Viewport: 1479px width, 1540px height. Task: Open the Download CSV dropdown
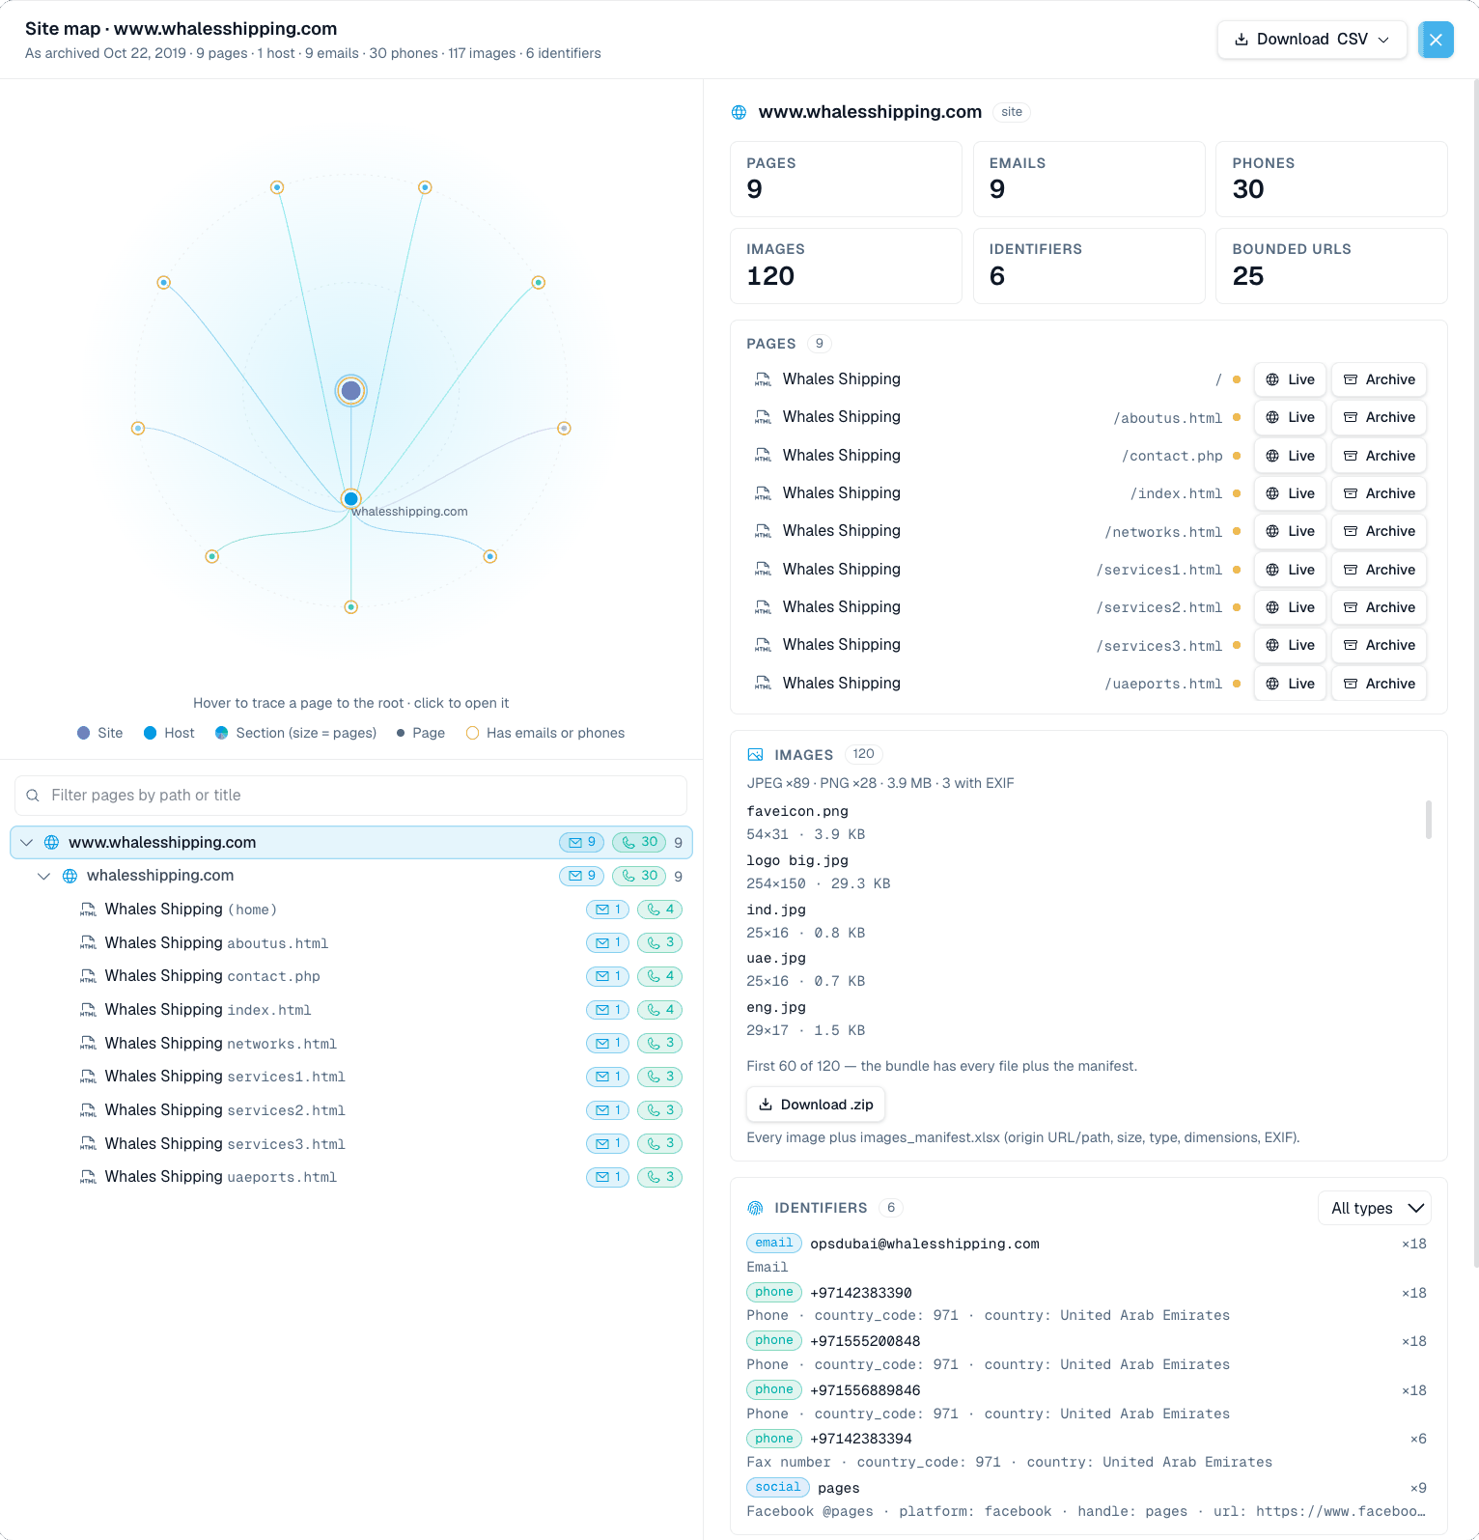tap(1312, 40)
